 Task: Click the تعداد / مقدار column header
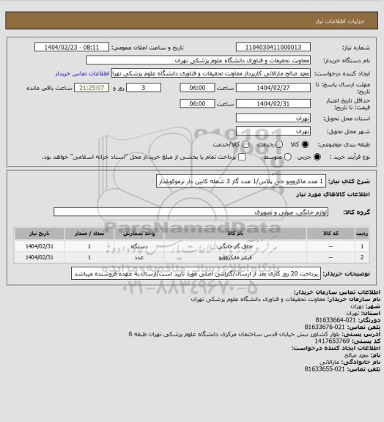coord(89,233)
